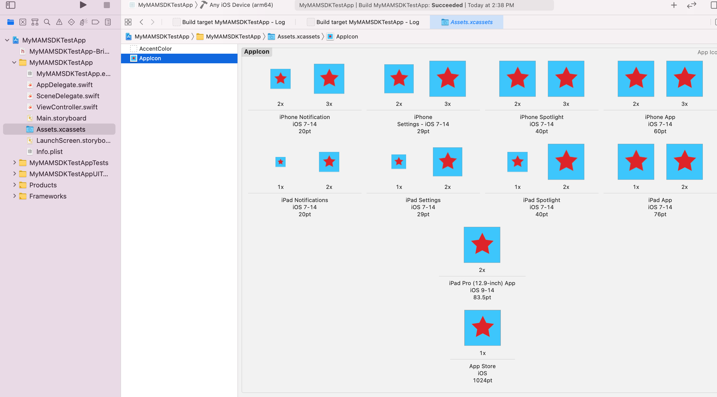Go back with the left chevron

click(x=141, y=22)
